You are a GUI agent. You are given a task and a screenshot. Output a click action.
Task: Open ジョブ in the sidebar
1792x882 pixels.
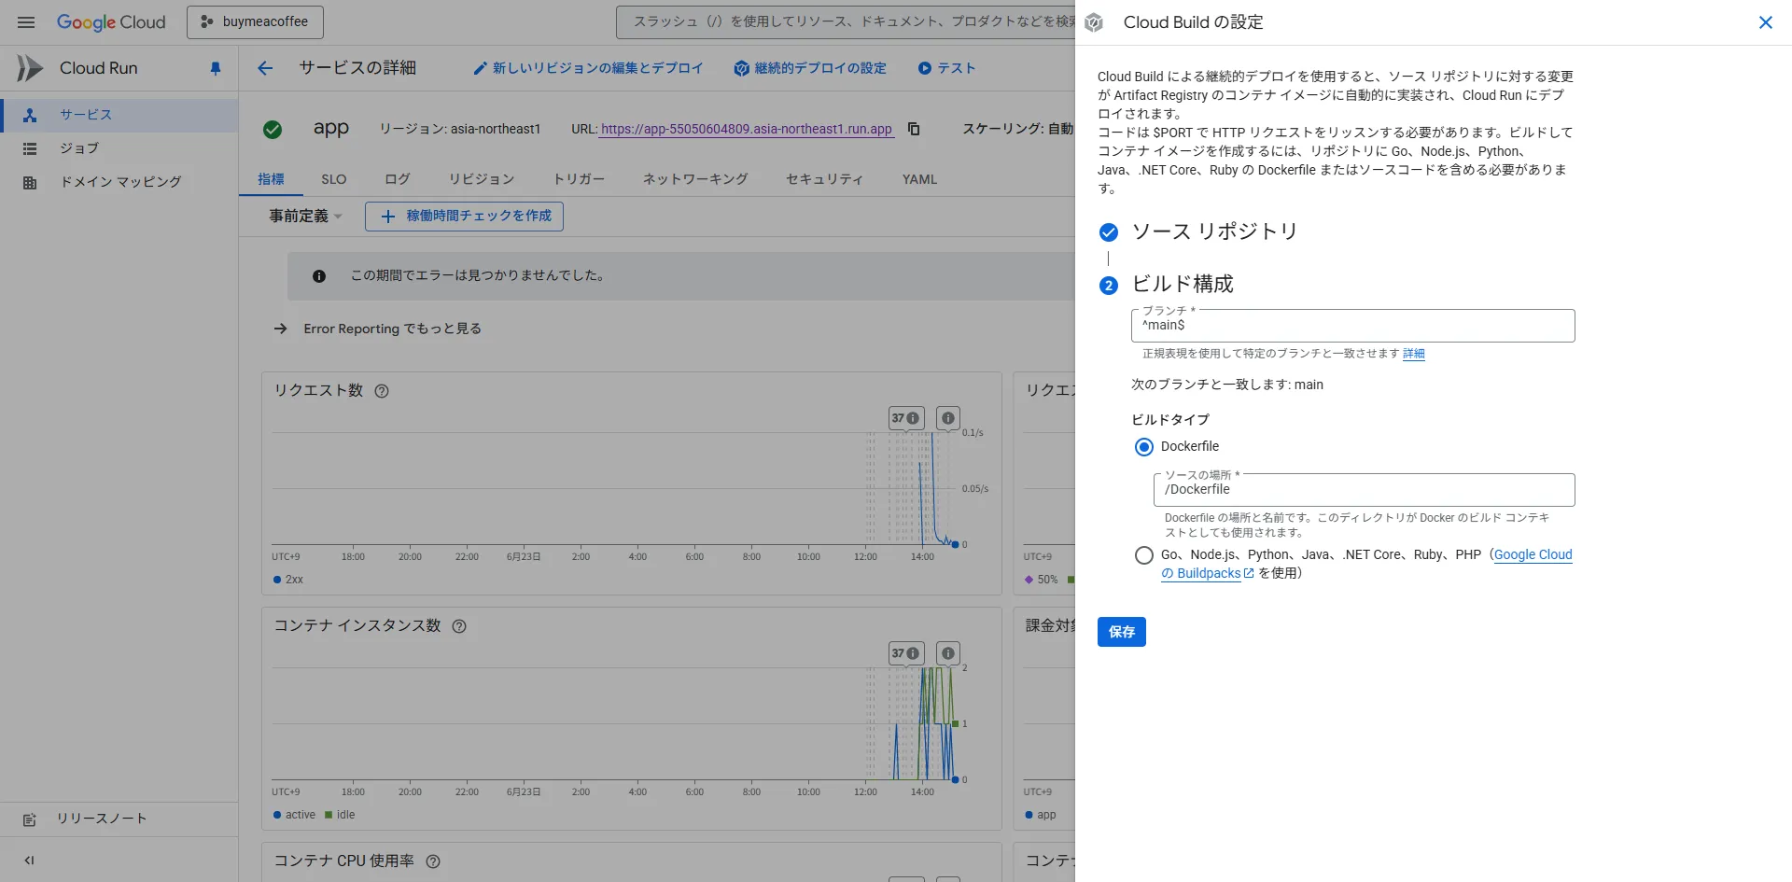pos(79,148)
